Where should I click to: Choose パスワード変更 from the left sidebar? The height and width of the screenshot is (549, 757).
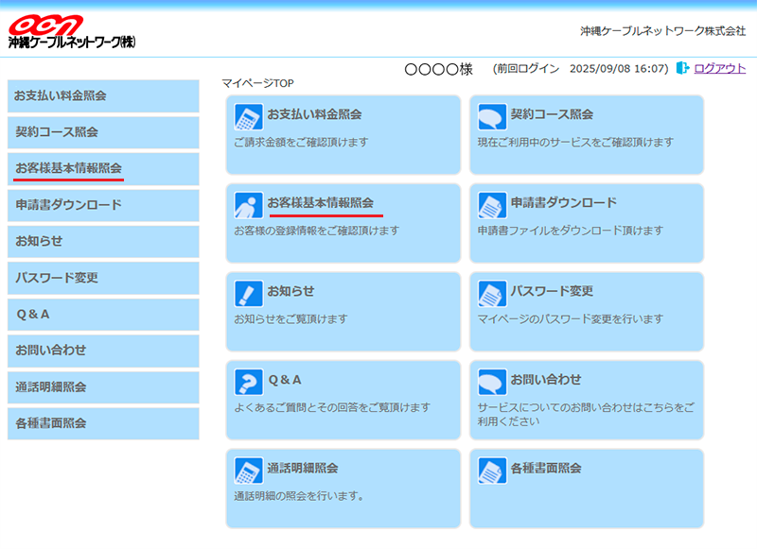pos(103,278)
